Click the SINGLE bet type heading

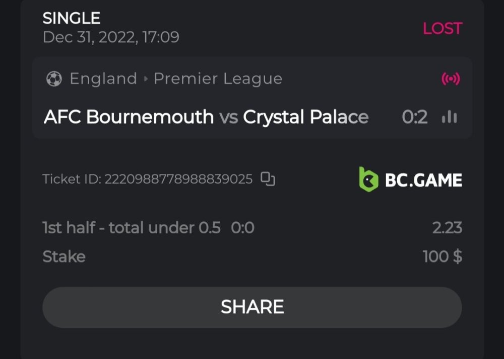71,19
